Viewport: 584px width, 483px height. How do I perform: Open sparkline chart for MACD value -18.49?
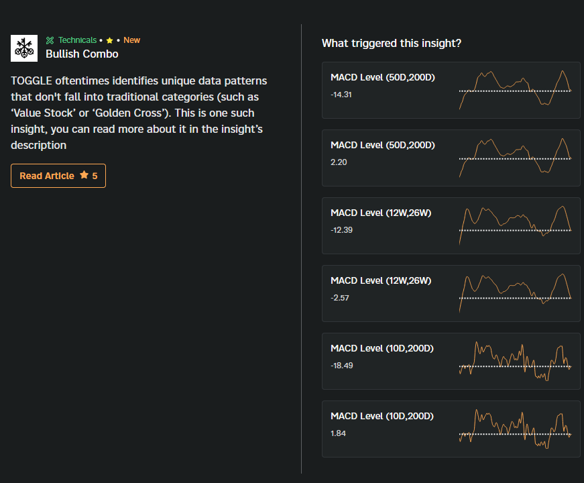point(515,361)
